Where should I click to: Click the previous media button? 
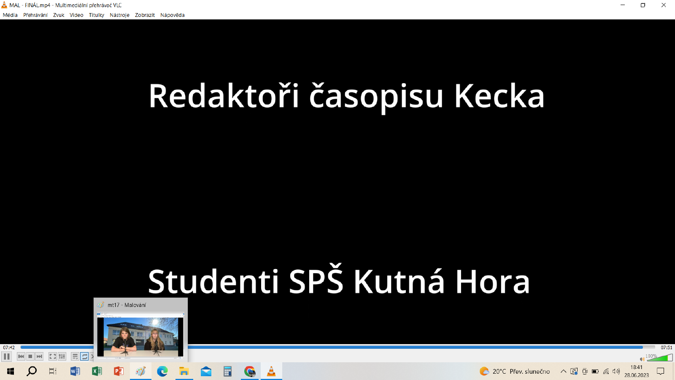pos(21,356)
